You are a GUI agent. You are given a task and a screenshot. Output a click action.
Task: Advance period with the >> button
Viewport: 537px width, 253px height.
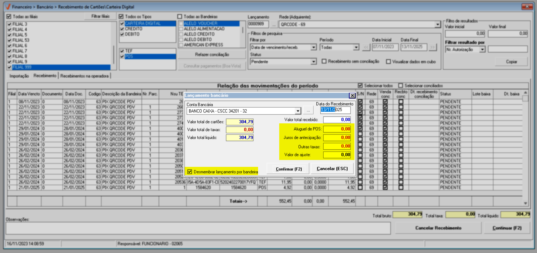[433, 47]
